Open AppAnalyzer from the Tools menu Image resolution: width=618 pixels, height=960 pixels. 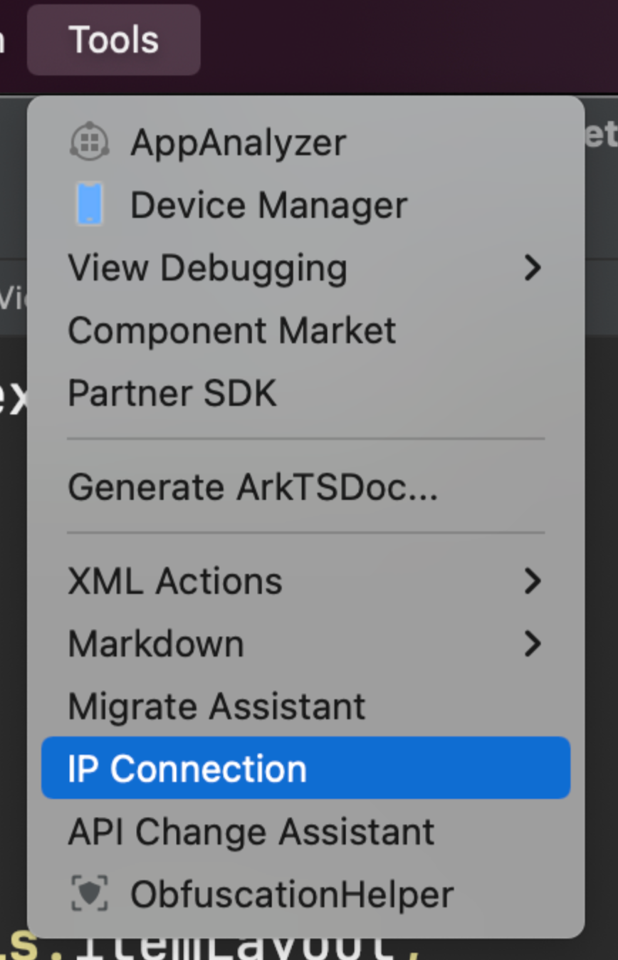tap(238, 142)
